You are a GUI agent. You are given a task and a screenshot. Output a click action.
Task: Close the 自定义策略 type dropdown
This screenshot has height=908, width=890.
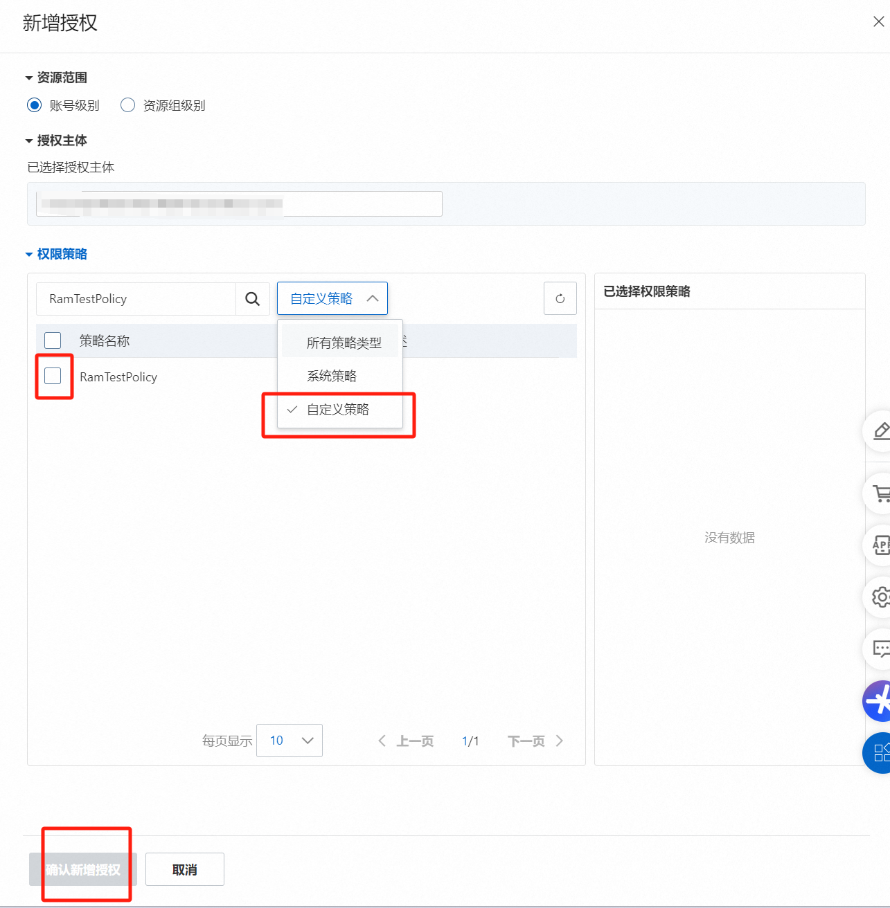coord(332,299)
